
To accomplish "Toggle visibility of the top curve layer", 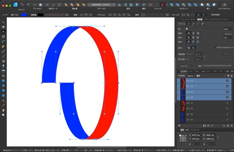I will pos(227,81).
